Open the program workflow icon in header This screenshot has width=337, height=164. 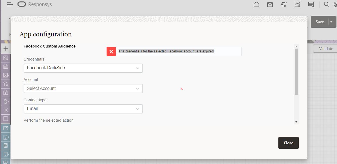284,4
